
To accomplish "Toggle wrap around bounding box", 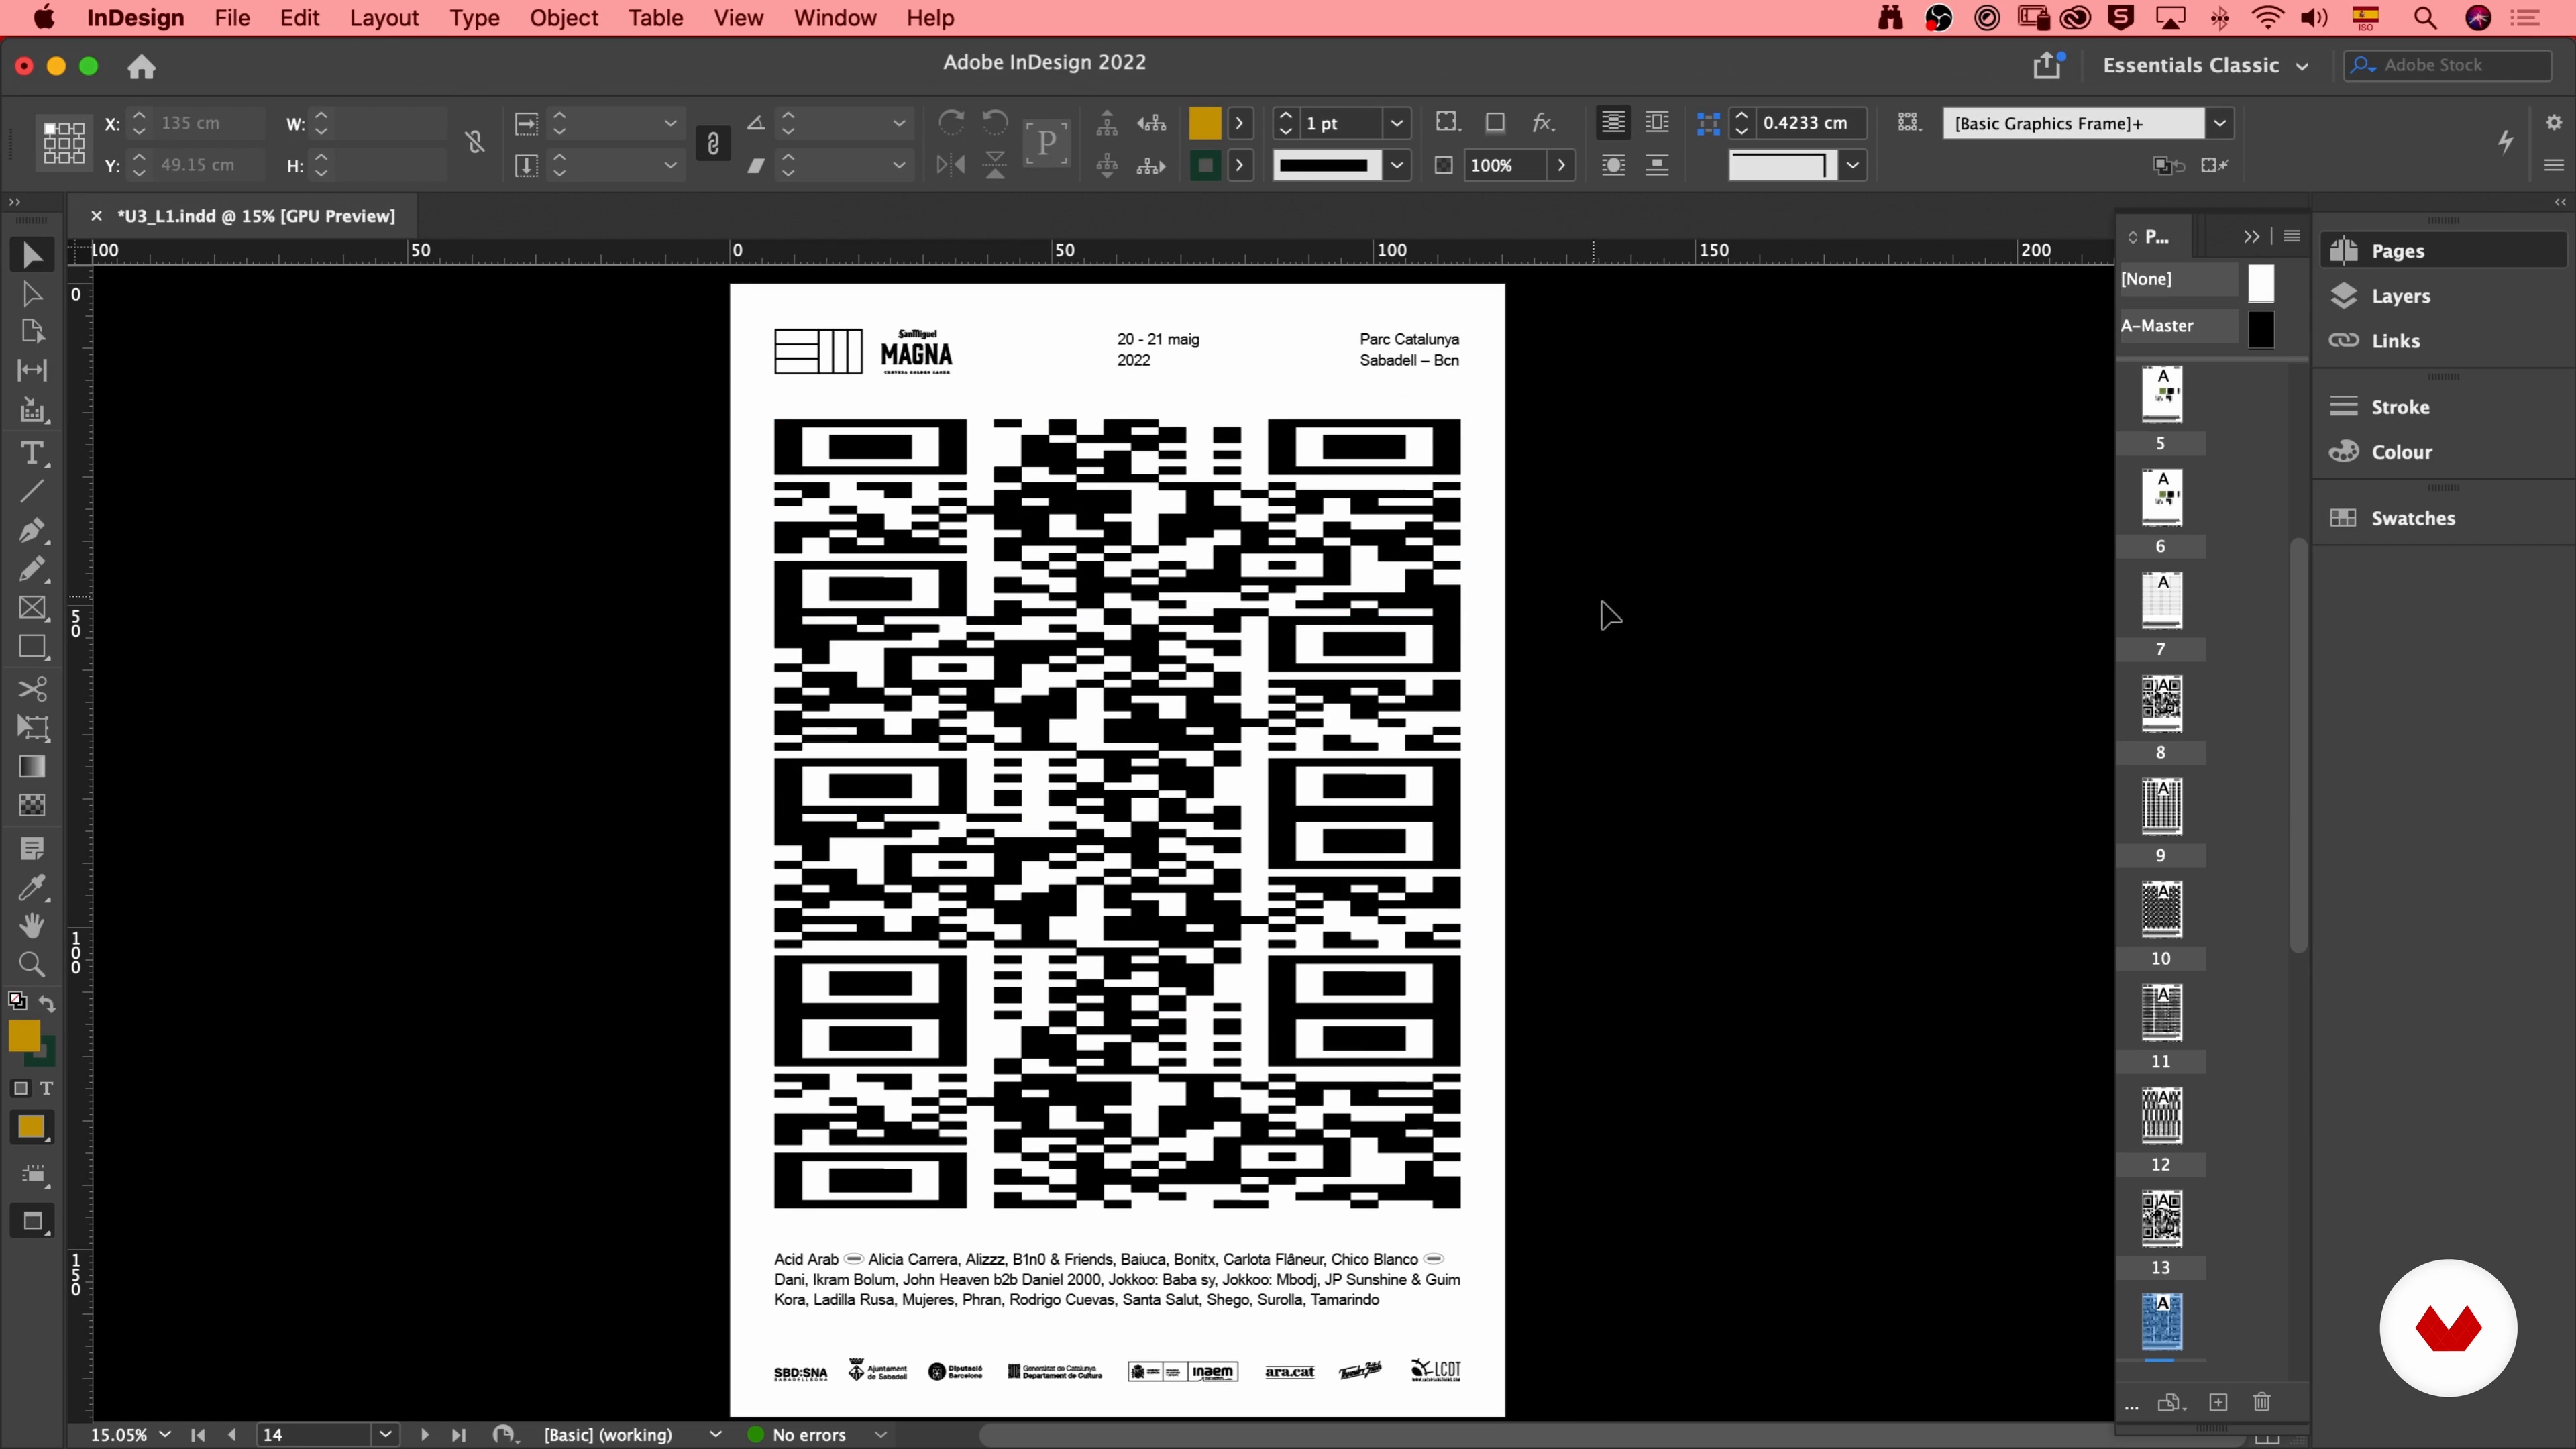I will (x=1657, y=122).
